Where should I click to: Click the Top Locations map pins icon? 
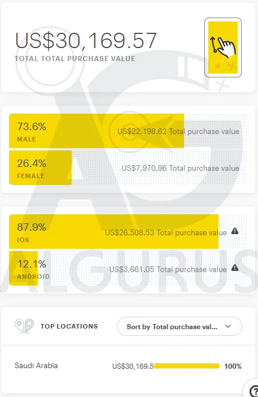tap(24, 326)
